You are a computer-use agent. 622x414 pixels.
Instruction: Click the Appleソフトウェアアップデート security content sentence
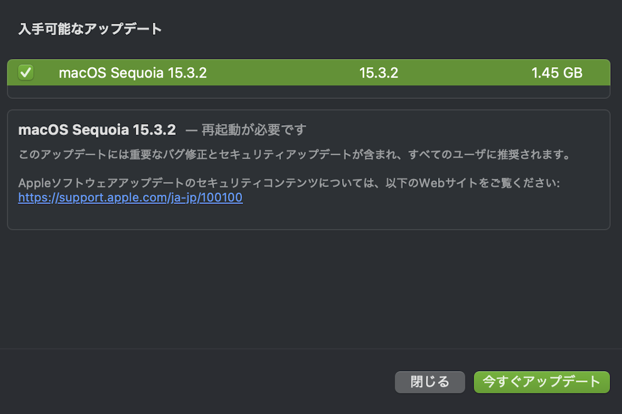tap(289, 183)
